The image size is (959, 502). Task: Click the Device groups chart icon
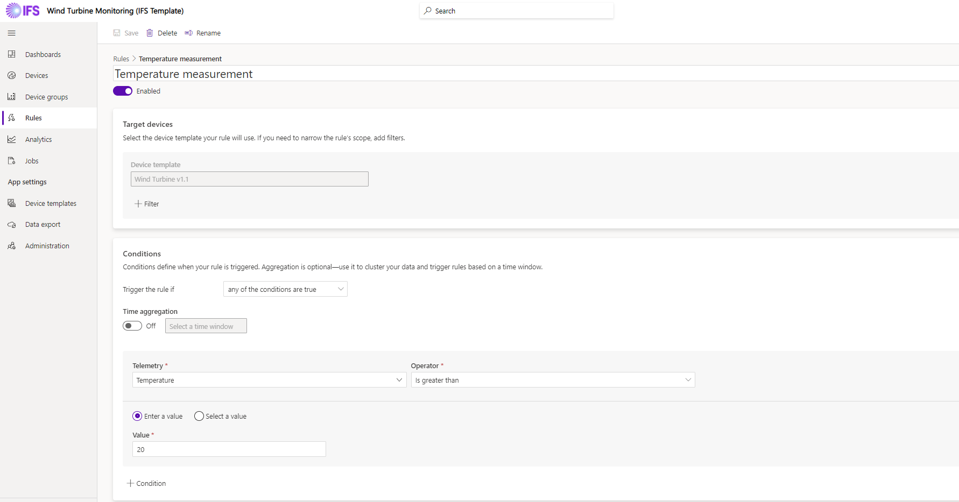pos(12,97)
